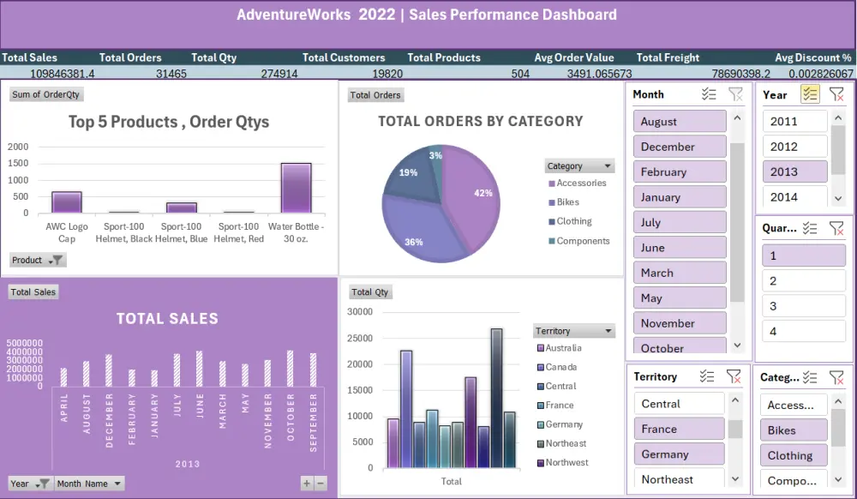Select May in Month slicer
This screenshot has height=499, width=857.
pyautogui.click(x=680, y=298)
